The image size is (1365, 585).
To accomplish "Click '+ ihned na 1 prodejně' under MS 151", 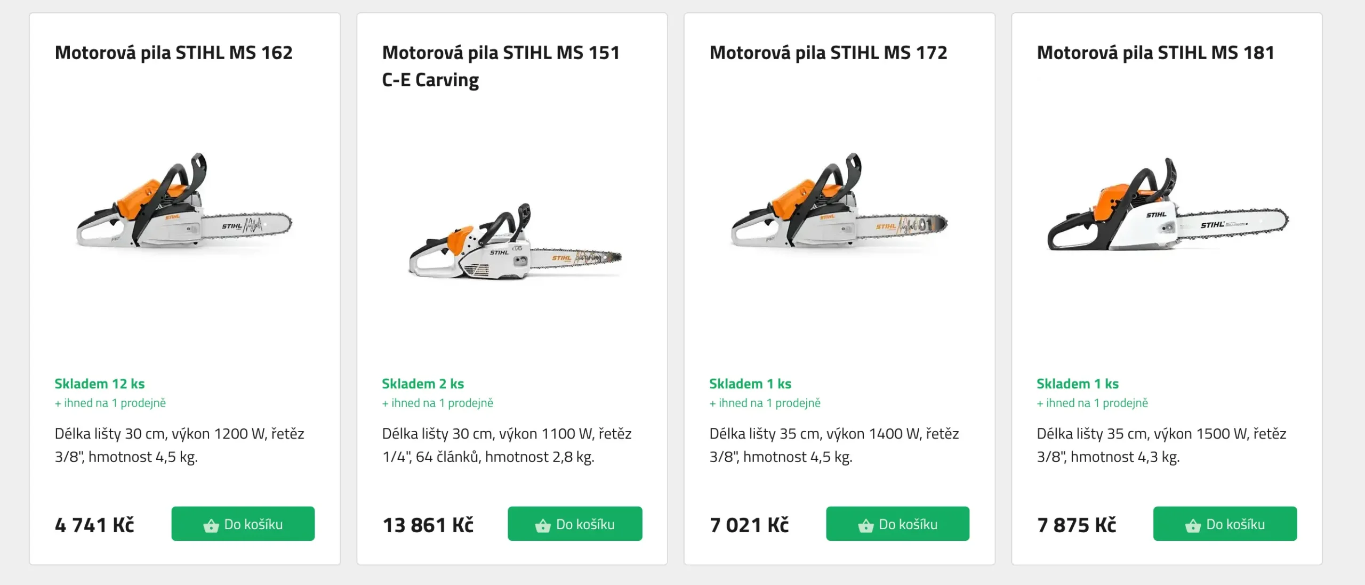I will pyautogui.click(x=437, y=403).
